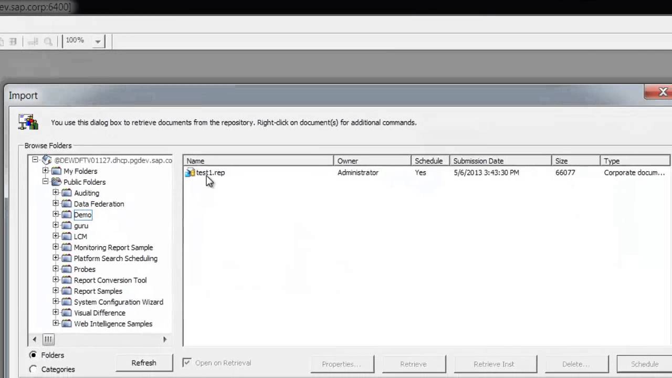Expand the Auditing folder node
Screen dimensions: 672x378
(x=56, y=193)
